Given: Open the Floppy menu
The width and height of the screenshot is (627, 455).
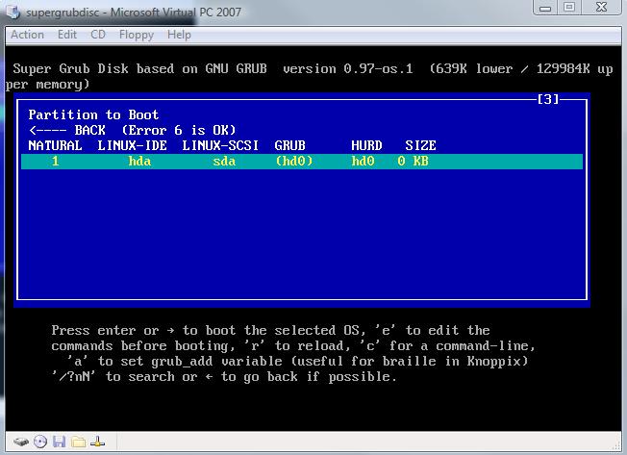Looking at the screenshot, I should tap(137, 36).
